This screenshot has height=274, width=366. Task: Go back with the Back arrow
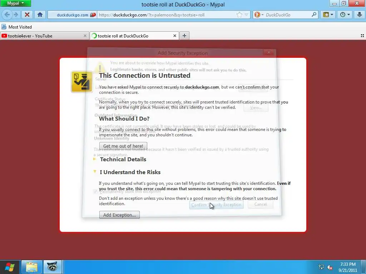[x=7, y=15]
